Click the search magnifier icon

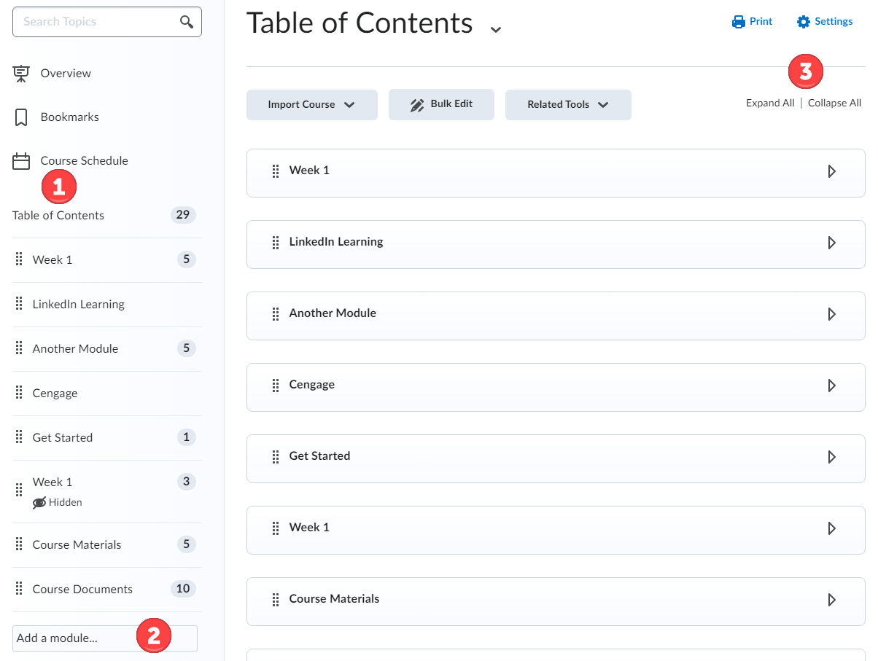[187, 22]
